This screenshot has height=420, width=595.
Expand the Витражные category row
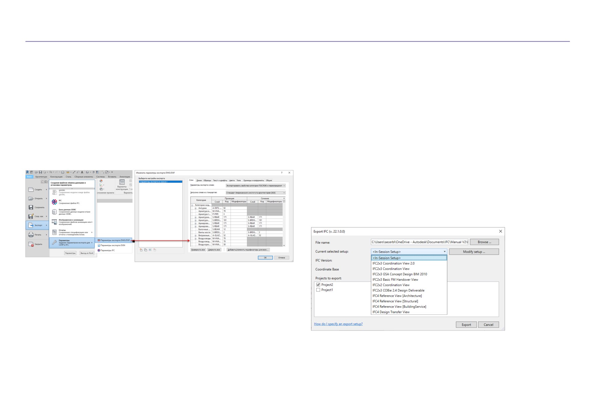tap(196, 235)
